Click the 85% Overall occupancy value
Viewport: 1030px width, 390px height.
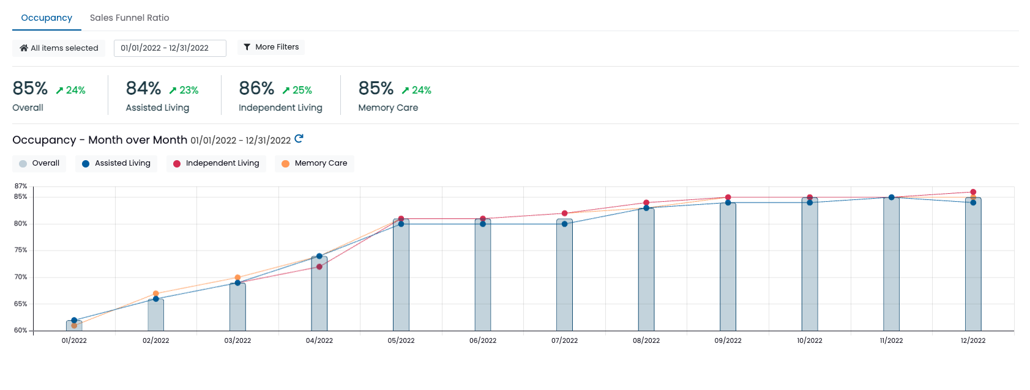pos(30,89)
